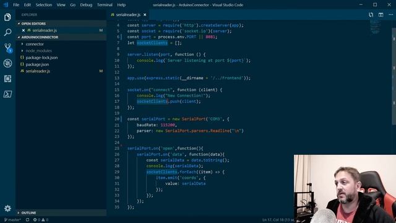Viewport: 396px width, 223px height.
Task: Open the Go menu
Action: pos(73,5)
